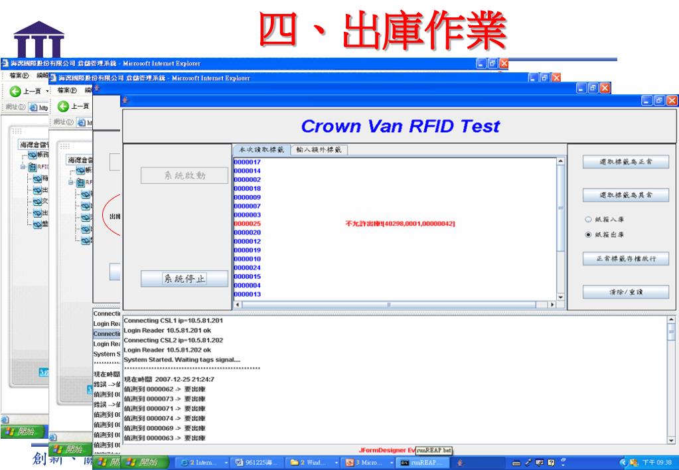The height and width of the screenshot is (470, 679).
Task: Collapse the RFID tree node in the second IE window
Action: point(70,183)
